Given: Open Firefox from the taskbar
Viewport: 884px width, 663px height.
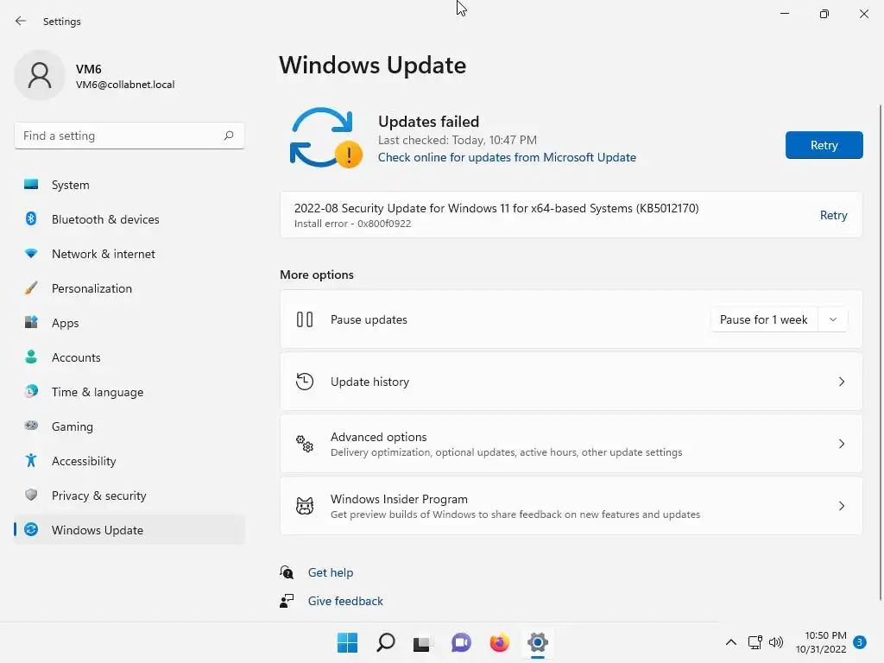Looking at the screenshot, I should pos(499,642).
